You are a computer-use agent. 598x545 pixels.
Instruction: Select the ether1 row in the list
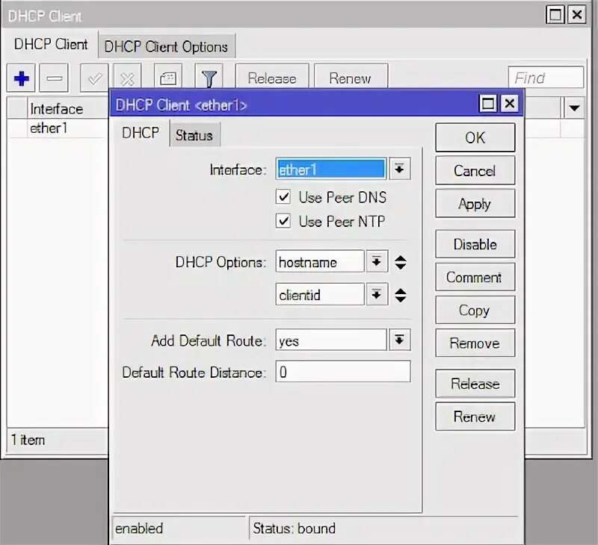tap(58, 128)
